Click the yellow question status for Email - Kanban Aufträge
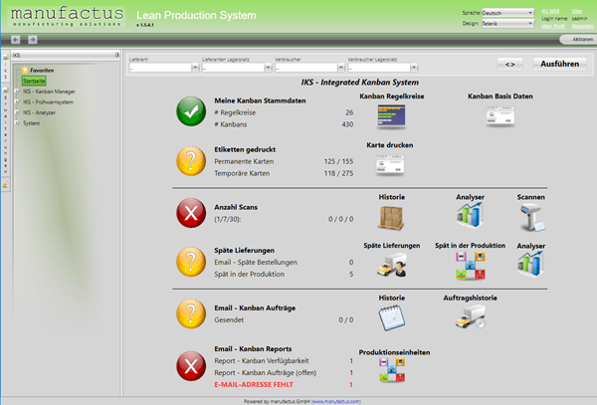This screenshot has width=597, height=405. pos(191,313)
